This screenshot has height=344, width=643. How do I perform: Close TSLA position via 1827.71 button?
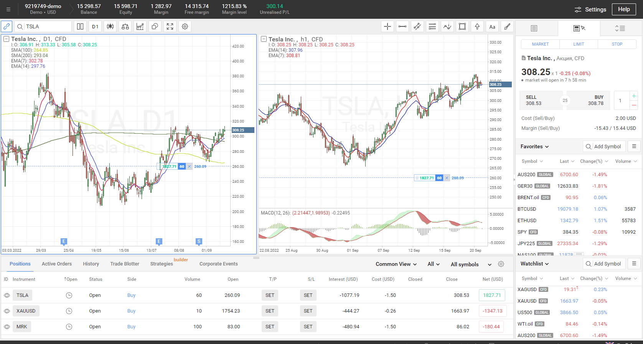(492, 295)
